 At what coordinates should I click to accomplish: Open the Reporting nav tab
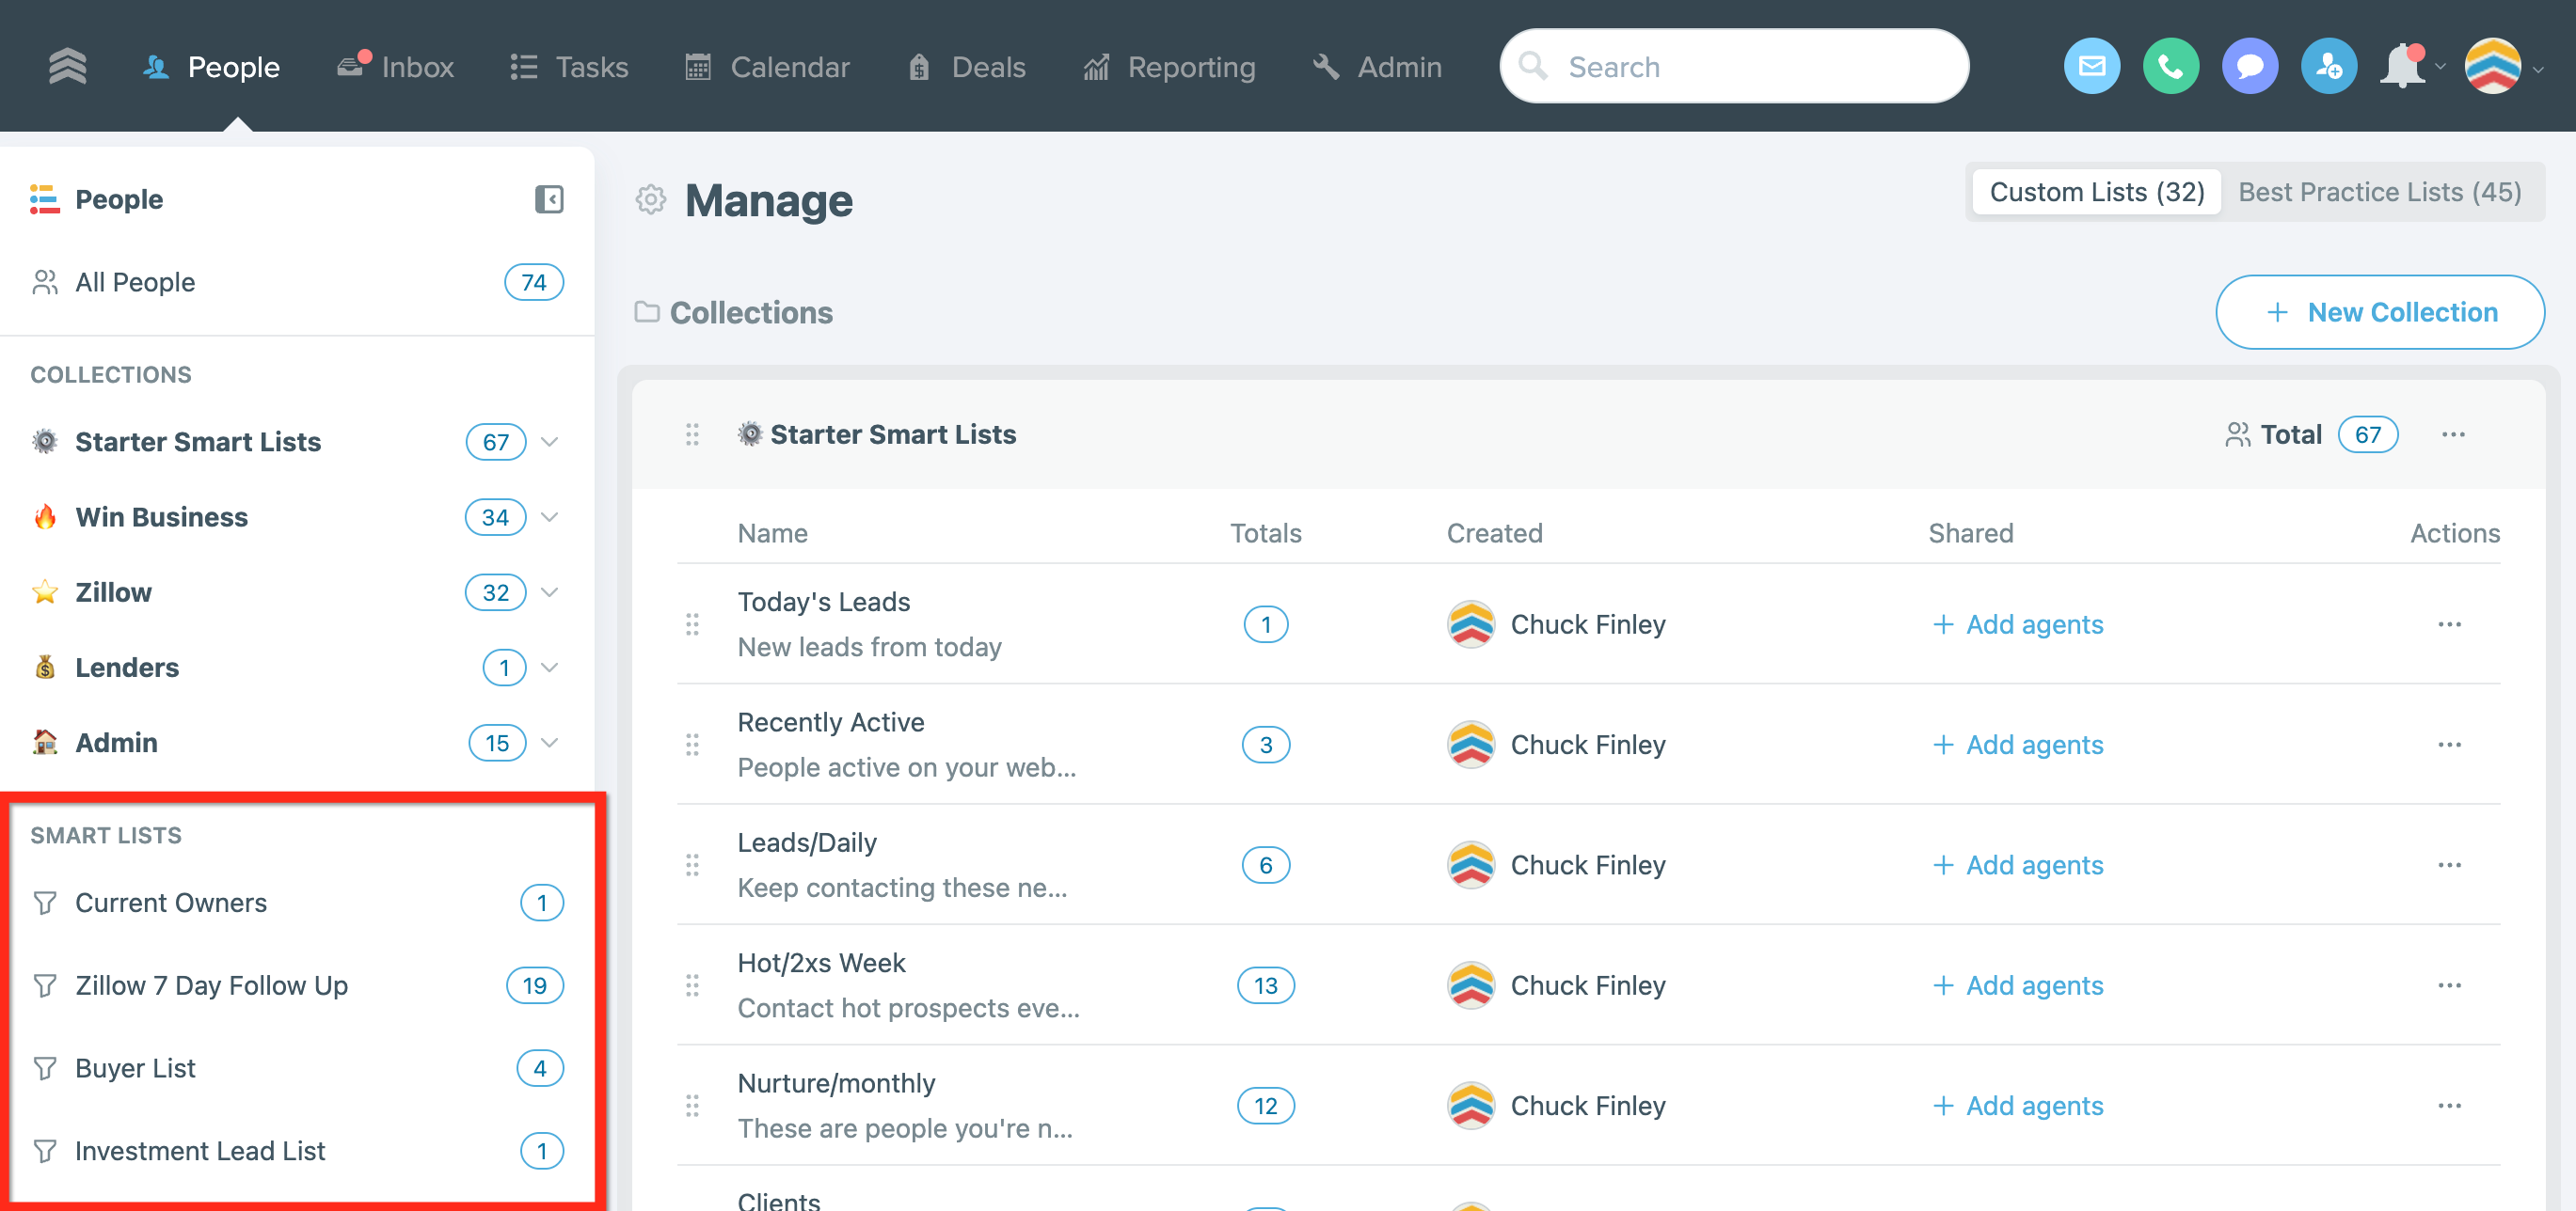1170,67
